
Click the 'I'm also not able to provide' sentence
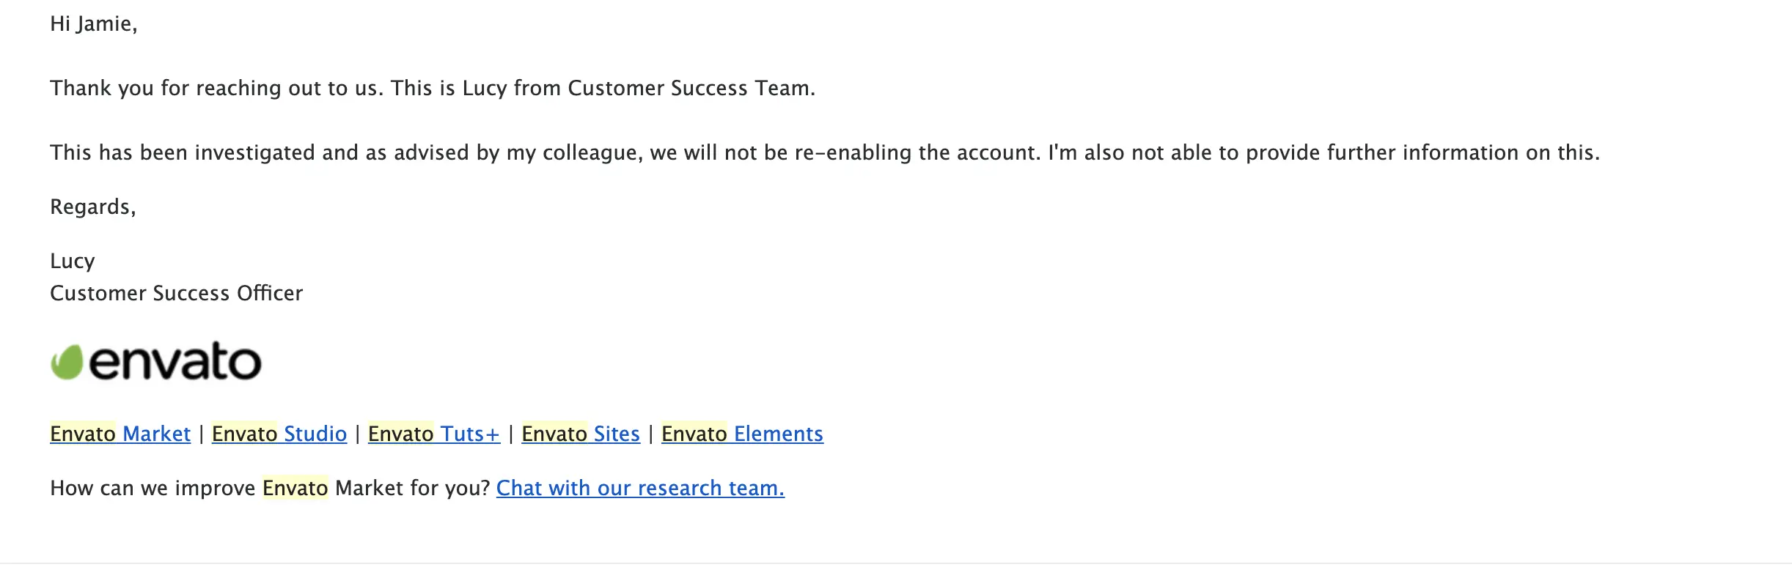(x=1323, y=152)
